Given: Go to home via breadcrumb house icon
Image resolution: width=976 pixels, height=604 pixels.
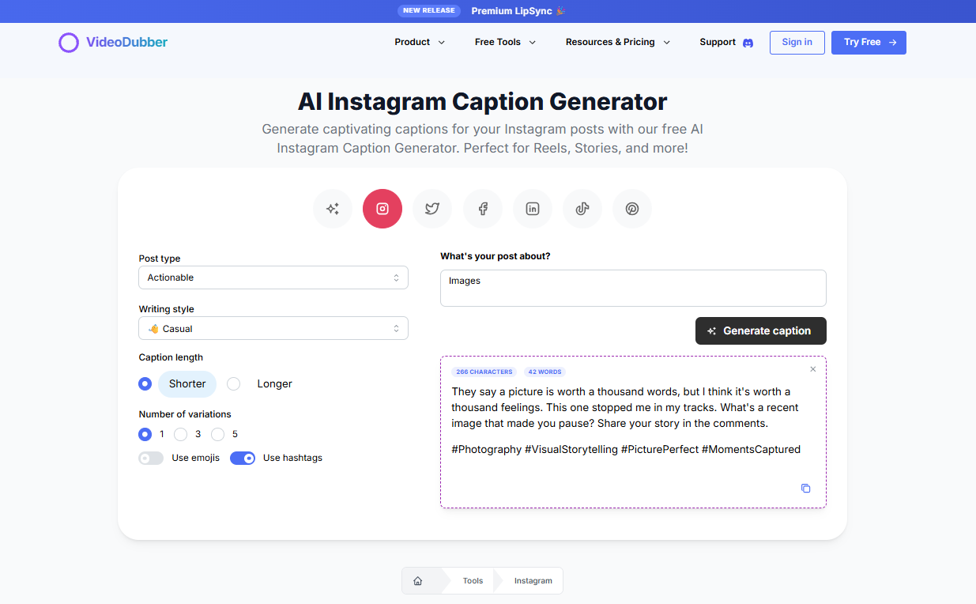Looking at the screenshot, I should pos(418,580).
